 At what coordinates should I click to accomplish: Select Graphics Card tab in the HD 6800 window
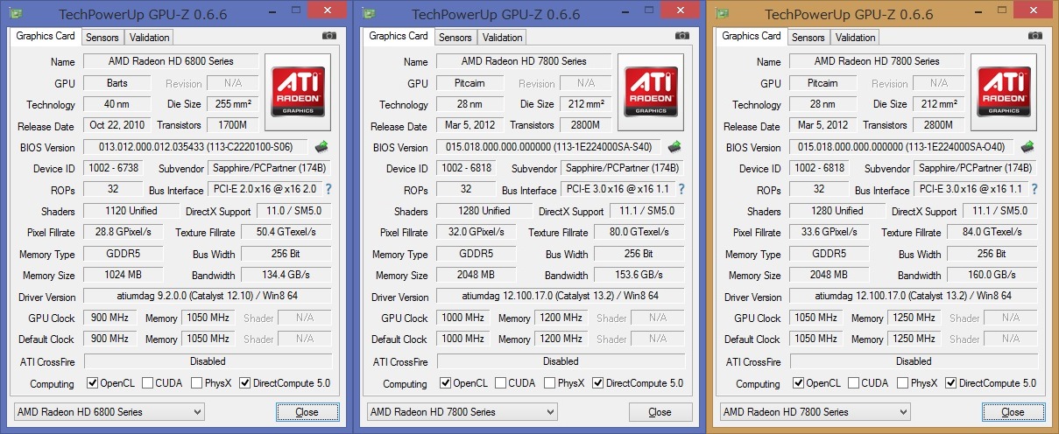pos(46,36)
